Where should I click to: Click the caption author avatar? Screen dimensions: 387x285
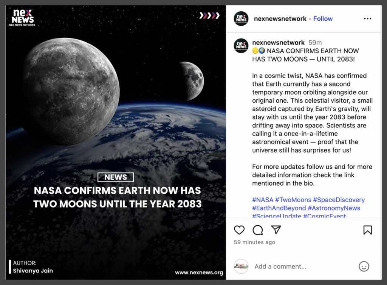(241, 46)
